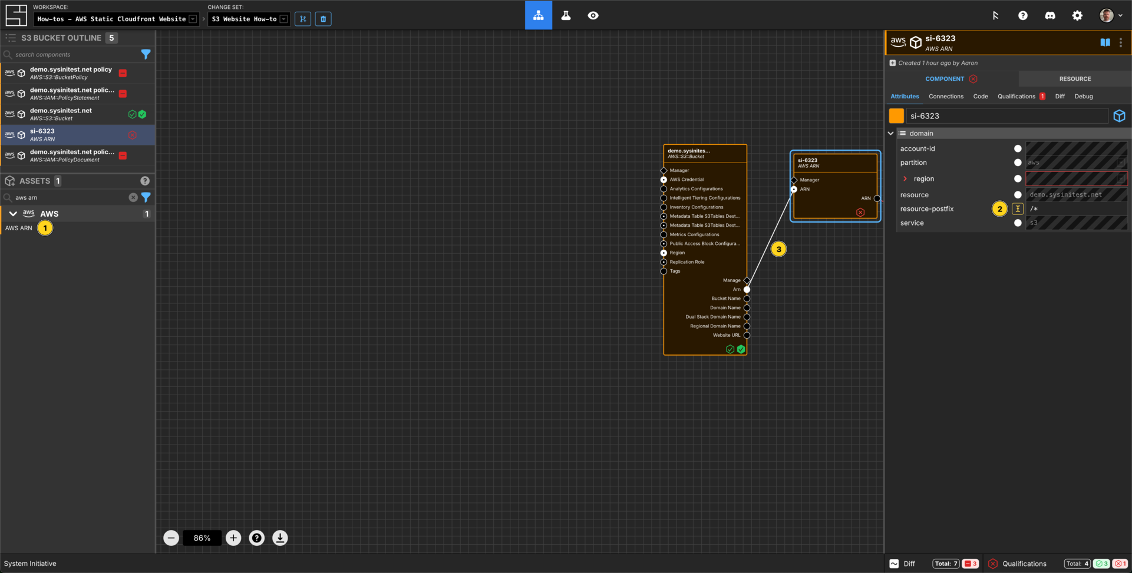Viewport: 1132px width, 573px height.
Task: Collapse the domain attribute section
Action: [x=891, y=134]
